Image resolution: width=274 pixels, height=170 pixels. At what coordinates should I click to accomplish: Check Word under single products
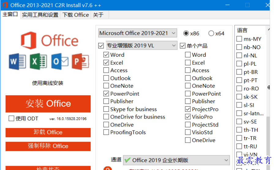188,55
